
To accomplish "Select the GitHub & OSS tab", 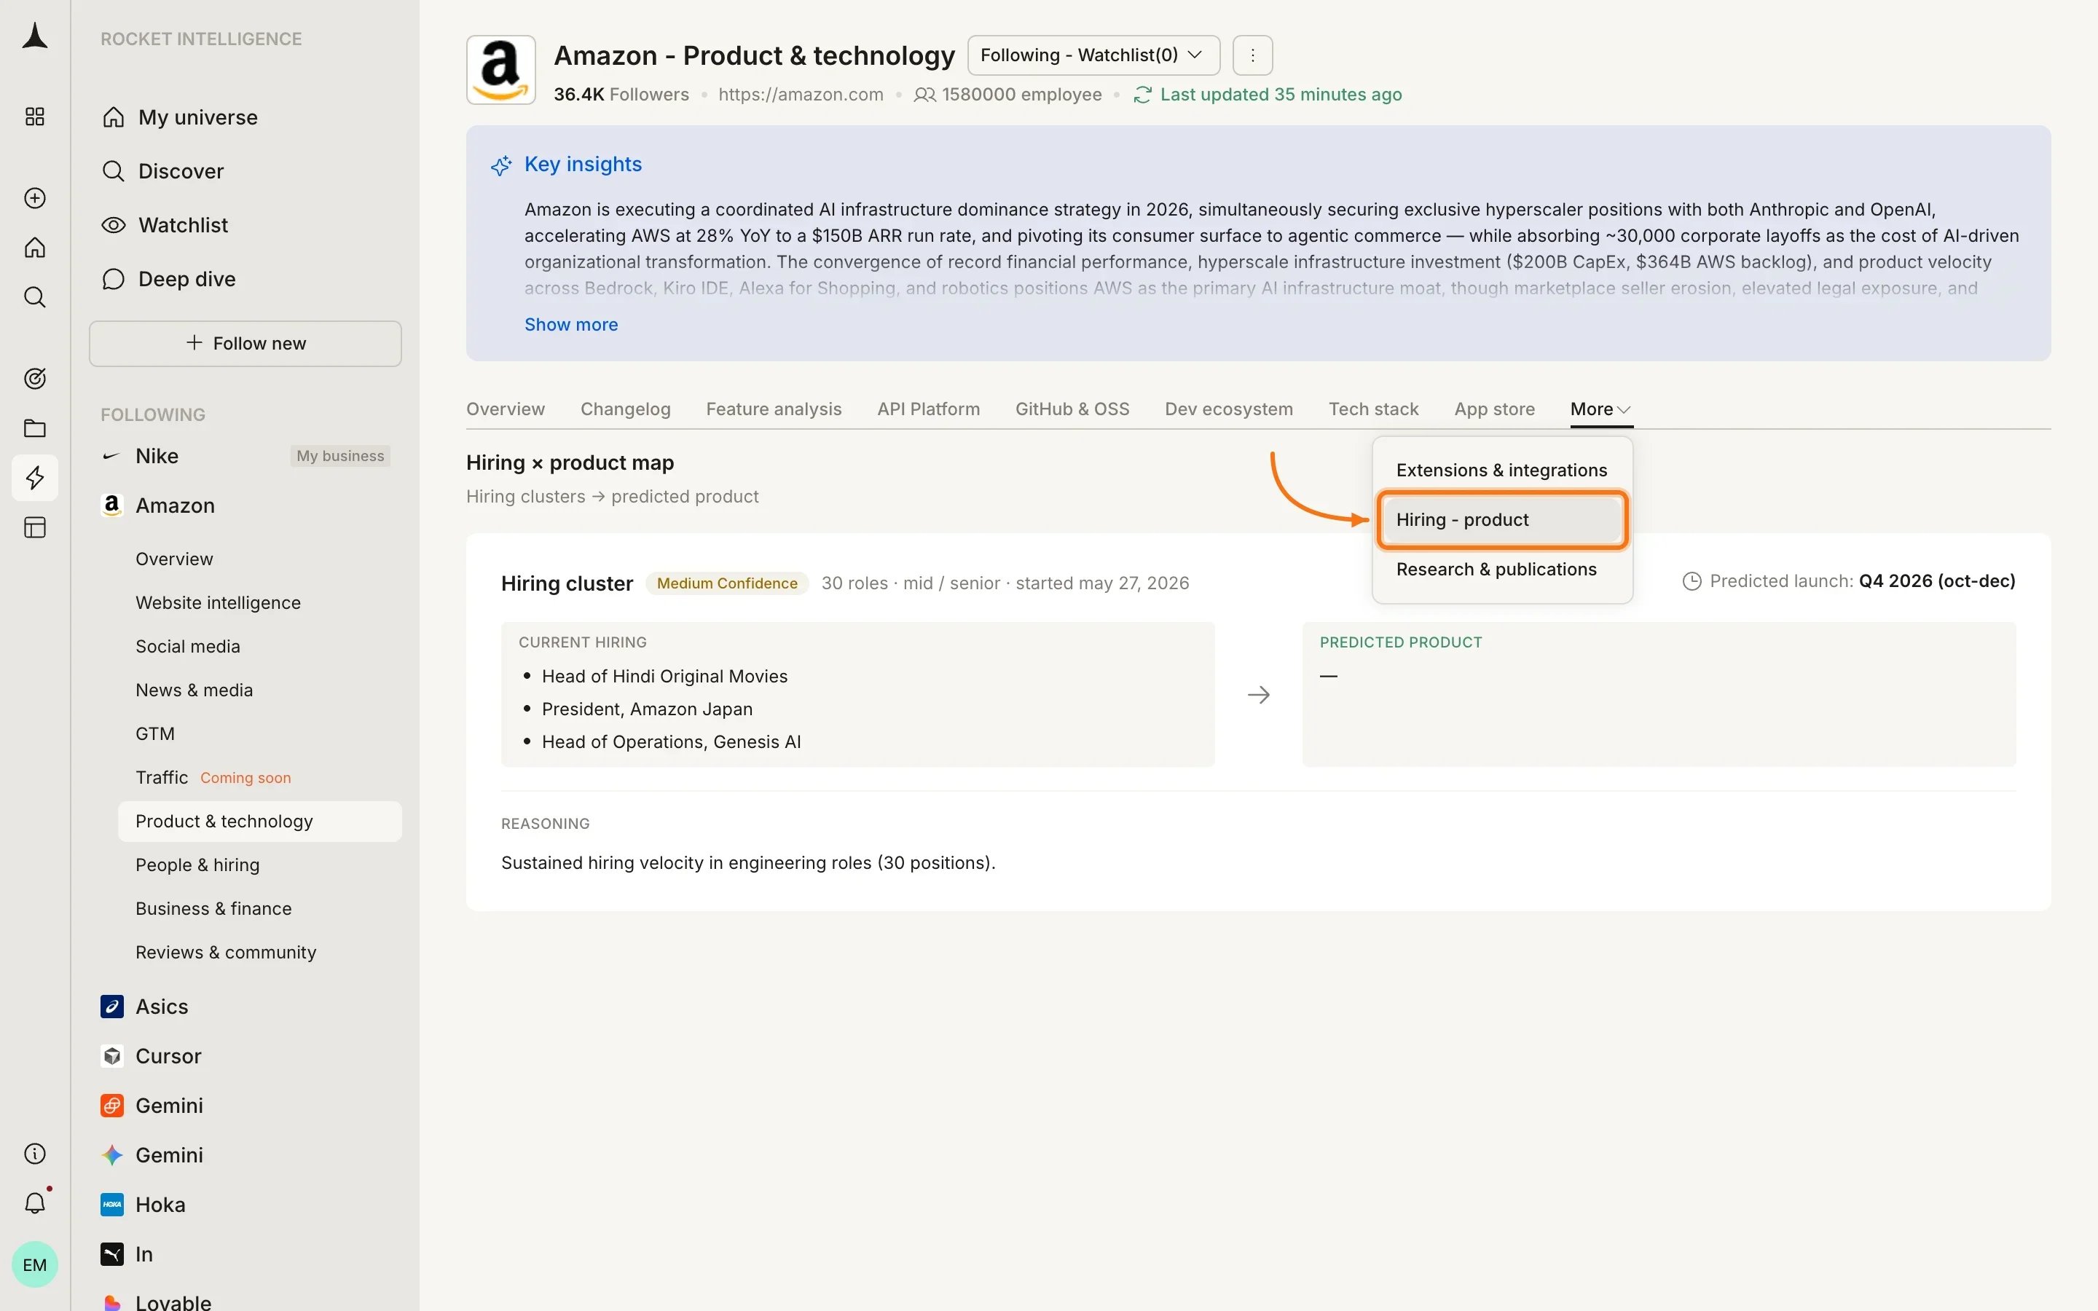I will point(1072,409).
